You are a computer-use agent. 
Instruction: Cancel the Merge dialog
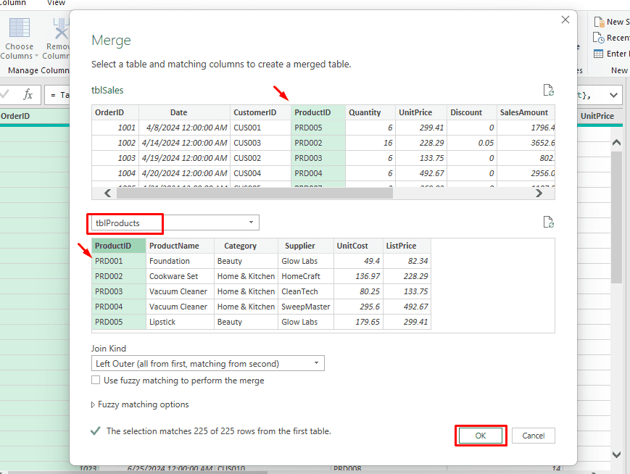pos(533,436)
